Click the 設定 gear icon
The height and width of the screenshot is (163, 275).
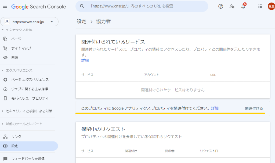5,146
